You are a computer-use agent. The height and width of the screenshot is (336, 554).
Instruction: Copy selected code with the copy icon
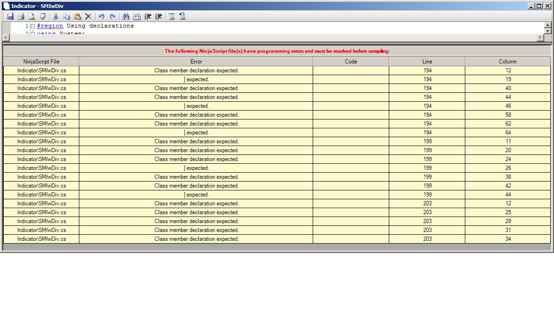pyautogui.click(x=66, y=16)
